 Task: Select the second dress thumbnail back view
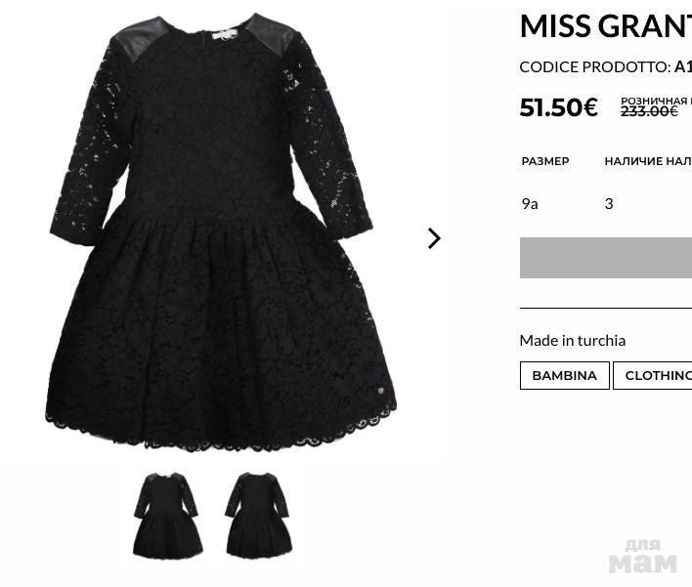tap(259, 514)
